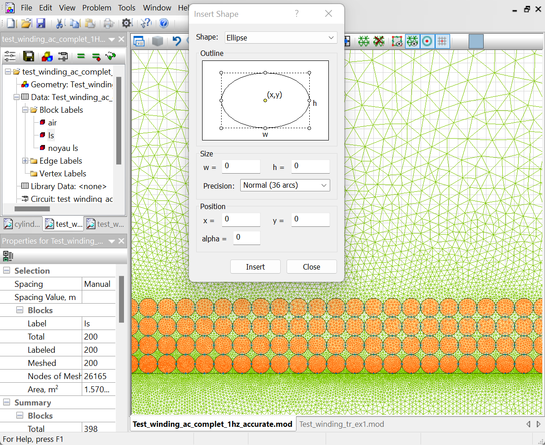Click the Solve problem gear icon
The height and width of the screenshot is (445, 545).
(x=126, y=23)
